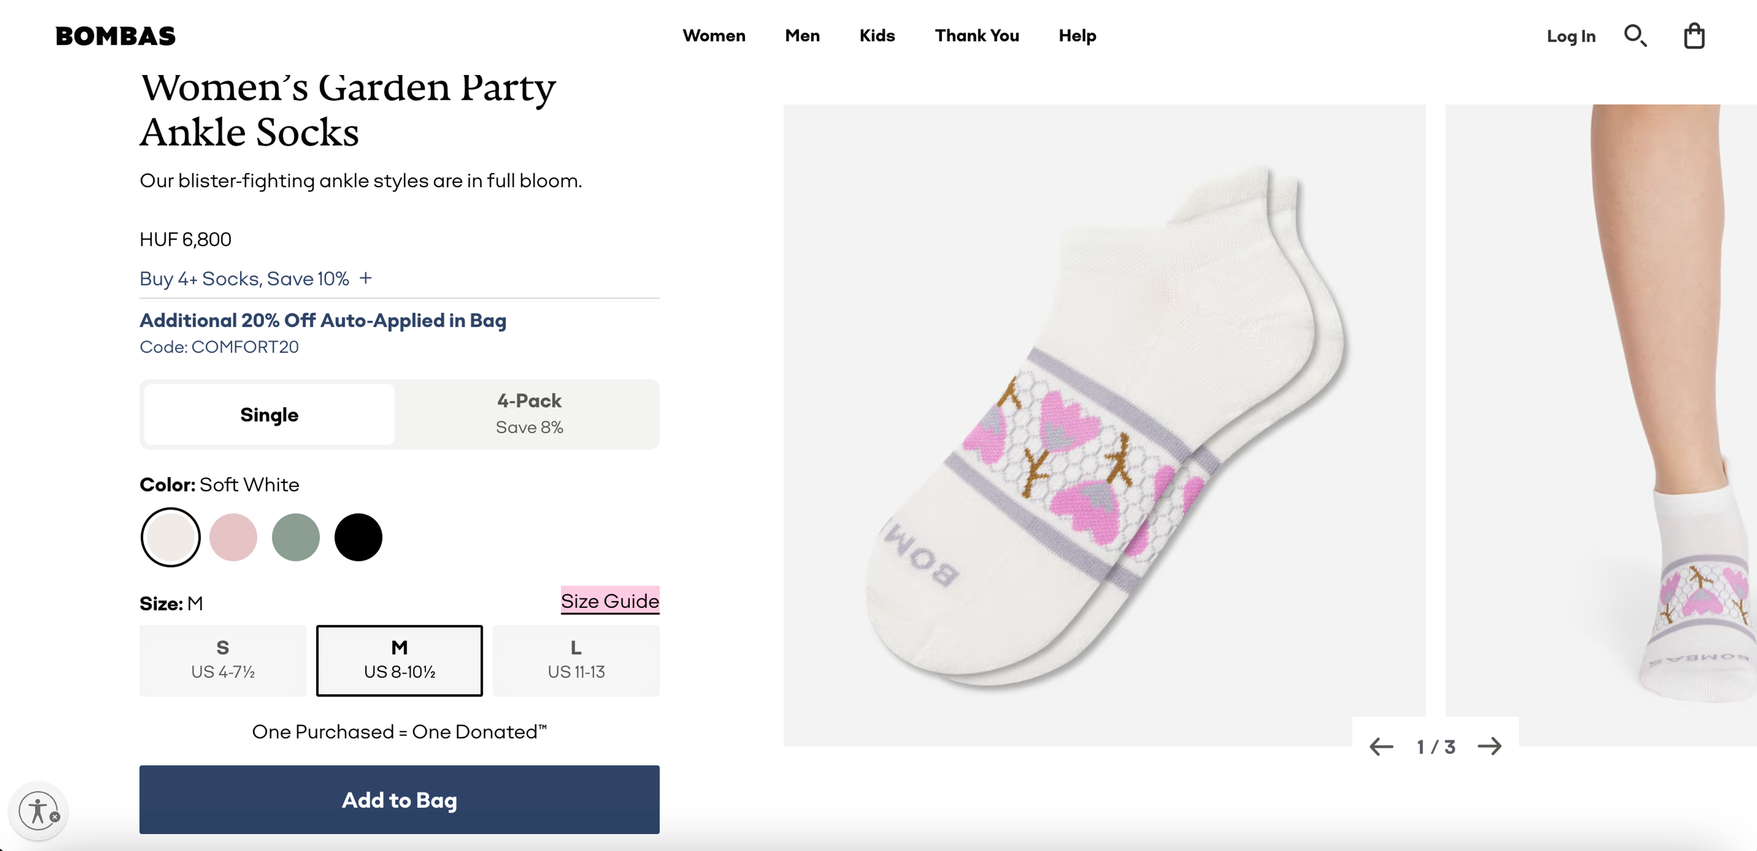This screenshot has height=851, width=1757.
Task: Open the Thank You menu
Action: (977, 36)
